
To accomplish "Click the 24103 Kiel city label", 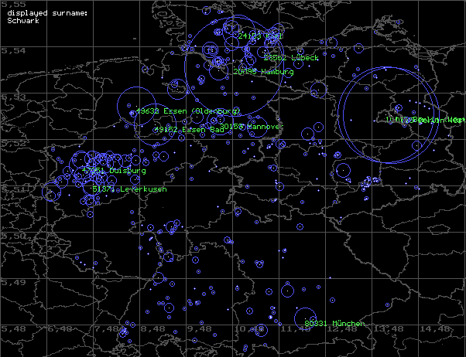I will coord(260,36).
